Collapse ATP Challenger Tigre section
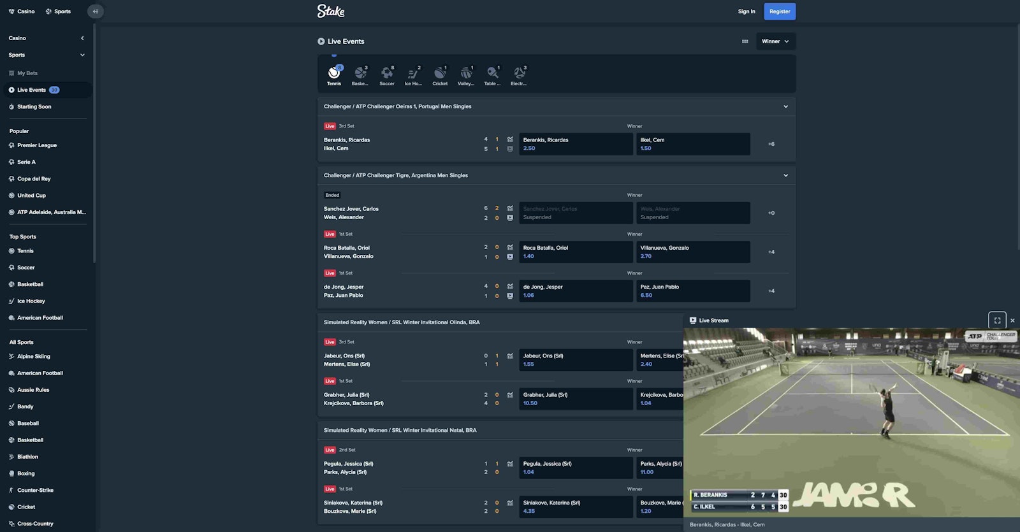 point(785,175)
